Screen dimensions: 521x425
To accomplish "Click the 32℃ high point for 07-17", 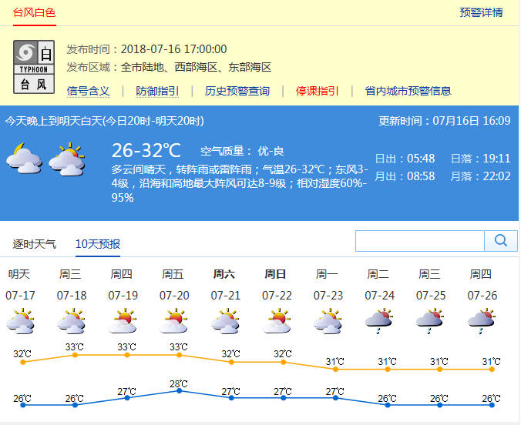I will 23,362.
